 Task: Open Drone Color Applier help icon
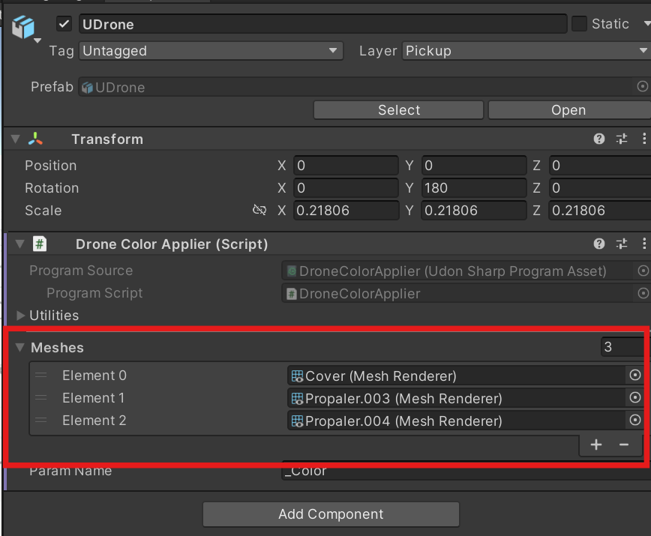tap(598, 244)
